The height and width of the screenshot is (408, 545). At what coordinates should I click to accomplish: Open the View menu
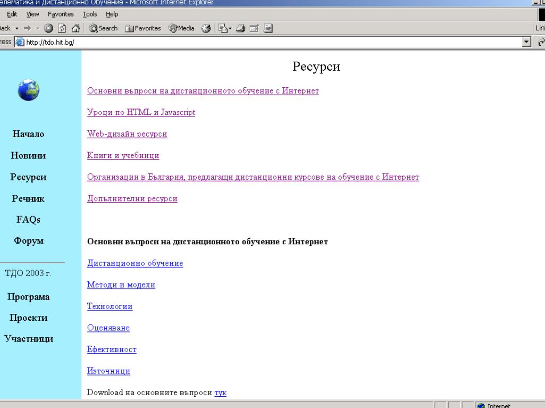(x=32, y=14)
